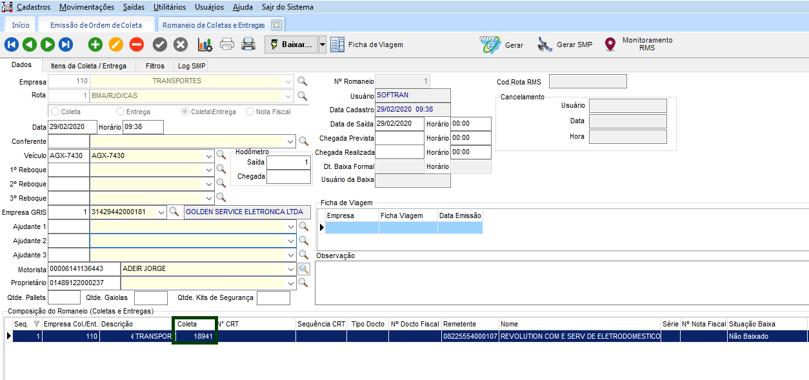Image resolution: width=809 pixels, height=380 pixels.
Task: Click the search magnifier next to Motorista
Action: [303, 269]
